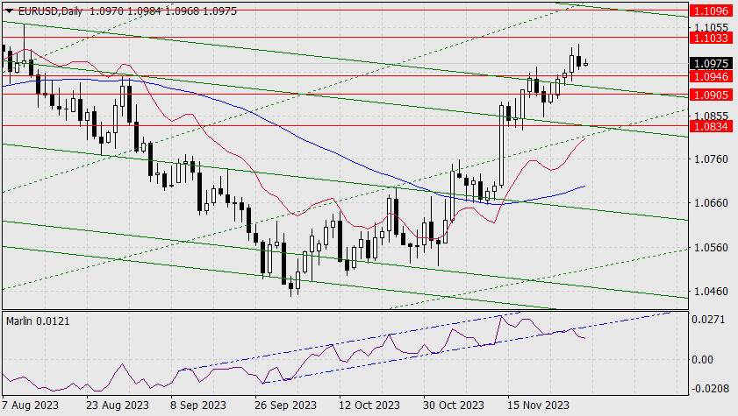The image size is (738, 416).
Task: Click the 1.0760 price scale value
Action: (x=711, y=159)
